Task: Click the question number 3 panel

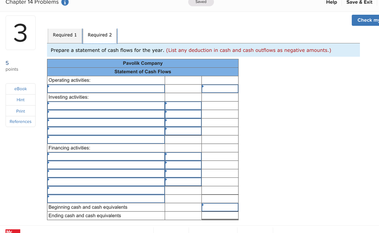Action: point(20,33)
